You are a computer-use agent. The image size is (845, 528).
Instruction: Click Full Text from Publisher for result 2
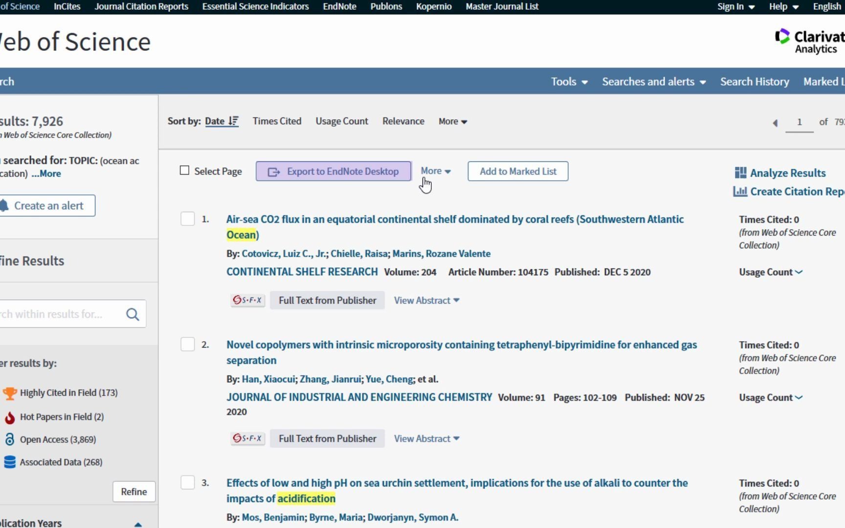(327, 439)
